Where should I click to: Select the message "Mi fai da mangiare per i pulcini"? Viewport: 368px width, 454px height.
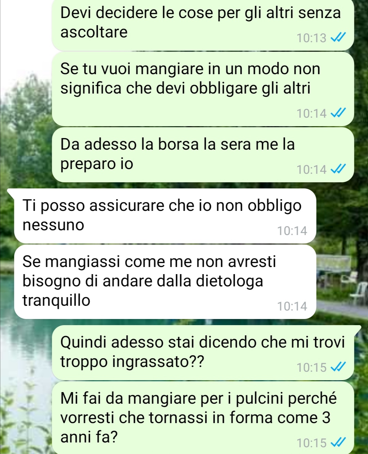(x=203, y=418)
